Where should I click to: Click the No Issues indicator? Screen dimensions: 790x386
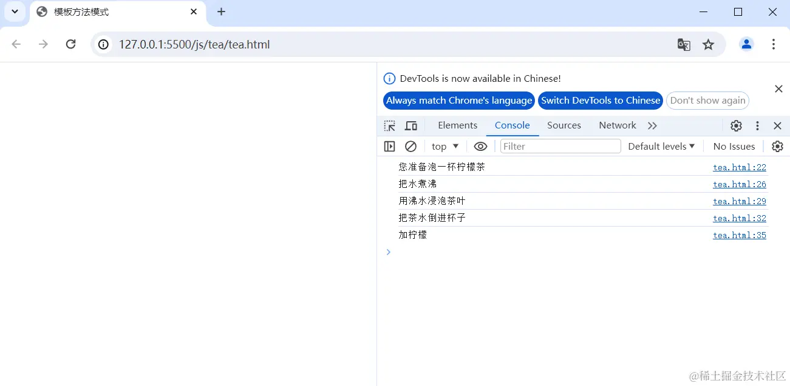click(x=734, y=146)
